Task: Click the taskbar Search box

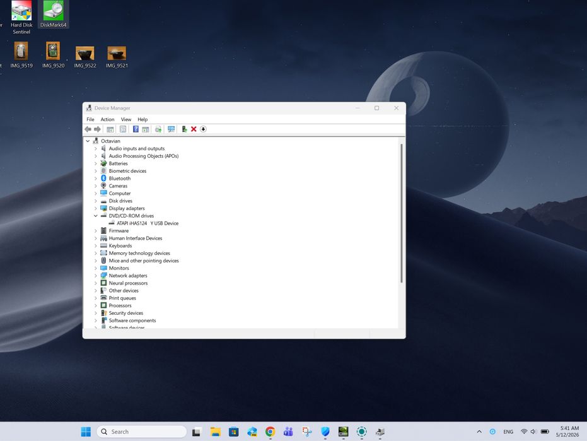Action: tap(141, 432)
